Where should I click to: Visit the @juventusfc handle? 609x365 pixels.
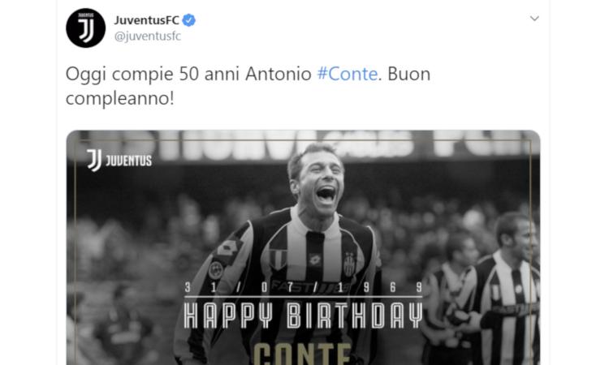point(148,36)
